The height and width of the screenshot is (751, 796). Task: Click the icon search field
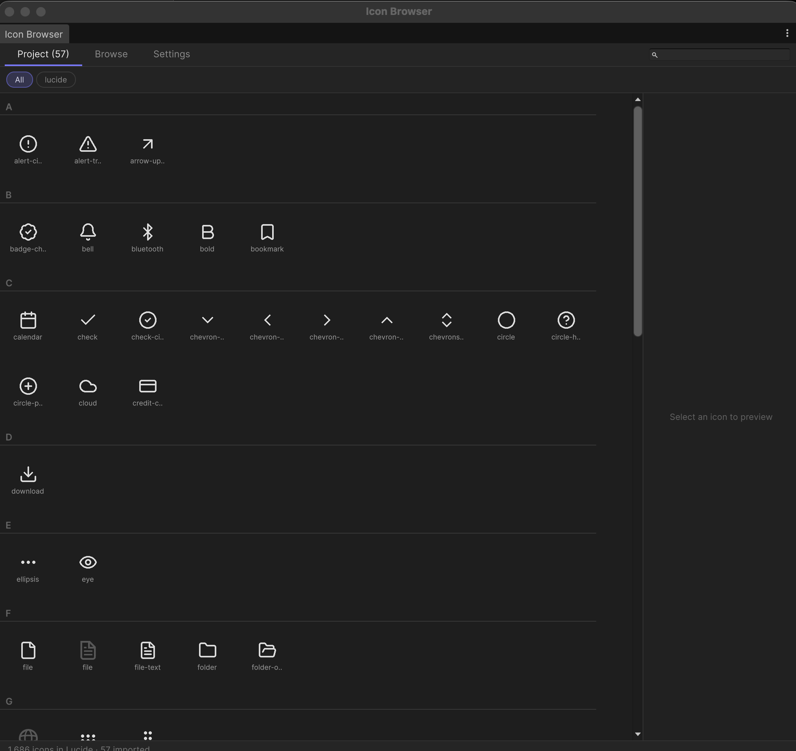click(x=723, y=55)
